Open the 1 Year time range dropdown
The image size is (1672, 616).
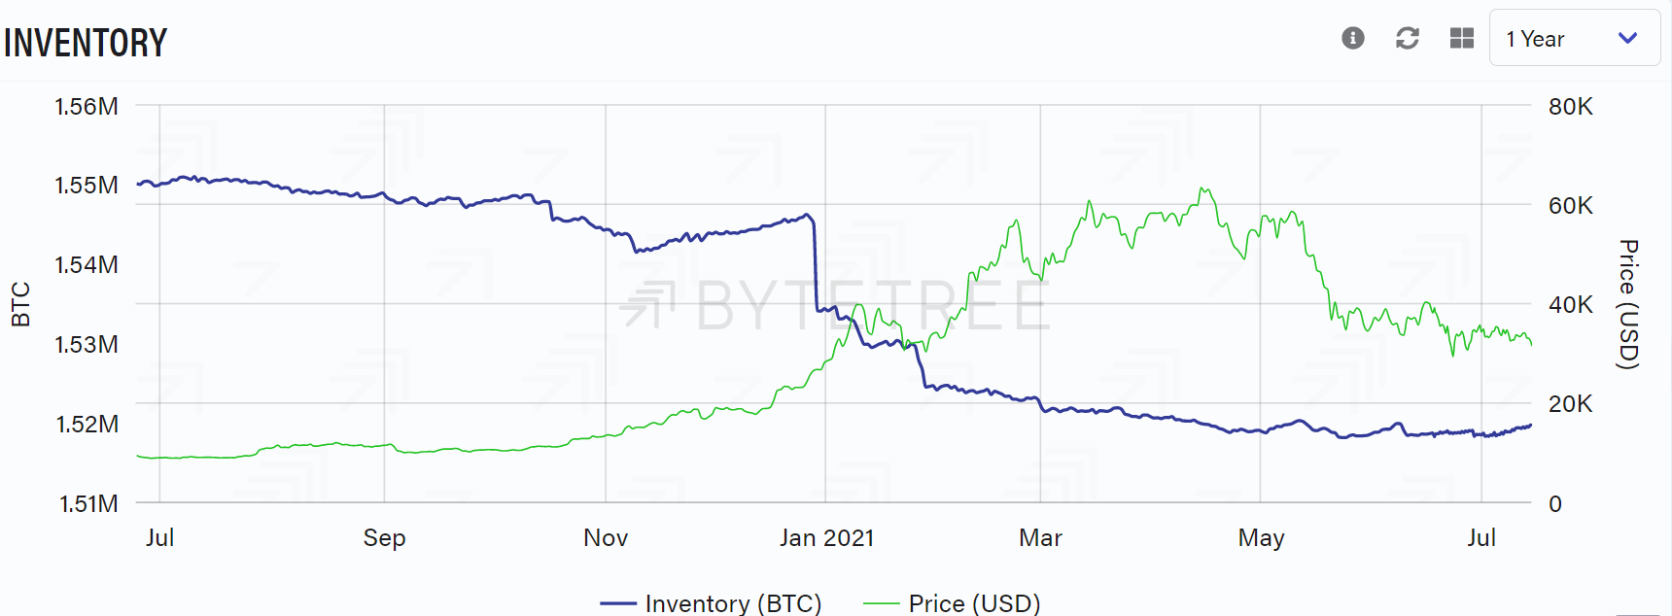tap(1574, 38)
